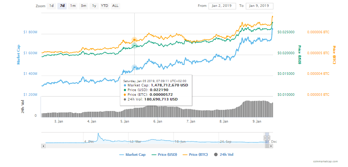The width and height of the screenshot is (348, 167).
Task: Switch zoom to 1m range
Action: pyautogui.click(x=73, y=6)
